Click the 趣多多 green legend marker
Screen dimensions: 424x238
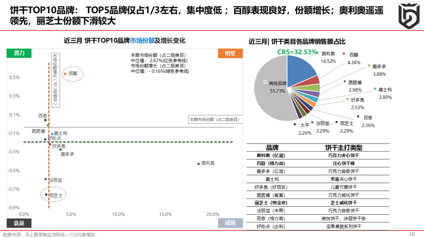click(369, 65)
